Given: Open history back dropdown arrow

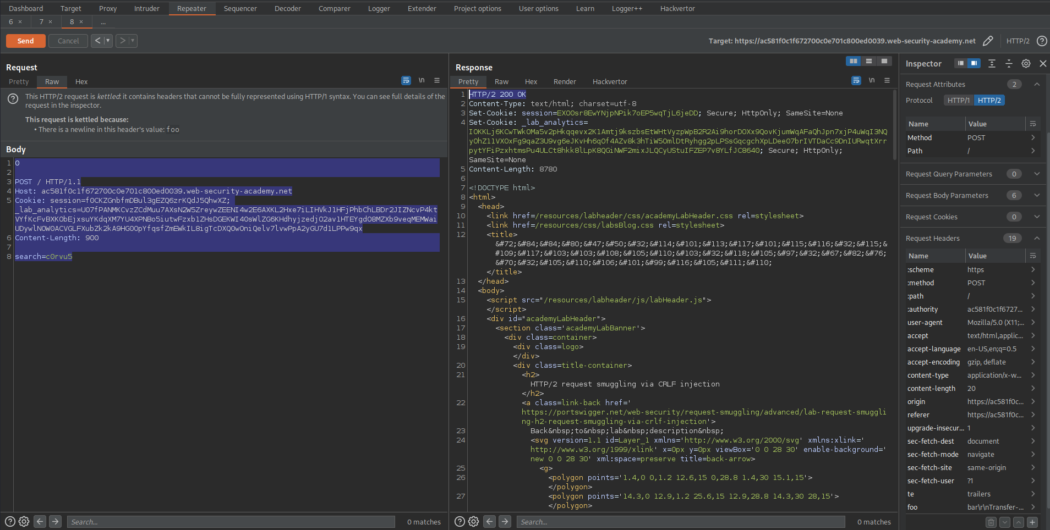Looking at the screenshot, I should 108,41.
